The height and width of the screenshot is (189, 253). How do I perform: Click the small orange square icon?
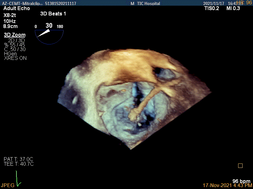pos(240,166)
